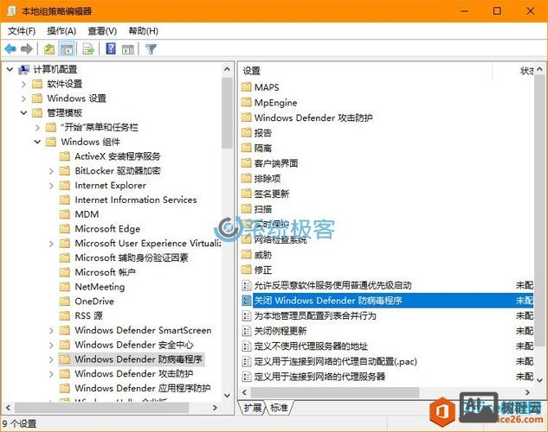This screenshot has width=548, height=432.
Task: Click the Export list toolbar icon
Action: [88, 49]
